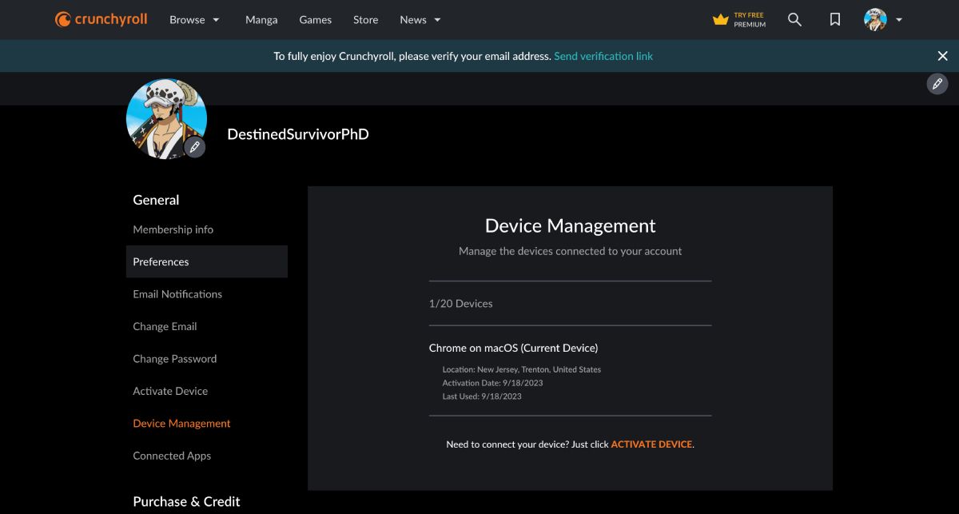Go to Change Password page
The width and height of the screenshot is (959, 514).
pos(174,359)
